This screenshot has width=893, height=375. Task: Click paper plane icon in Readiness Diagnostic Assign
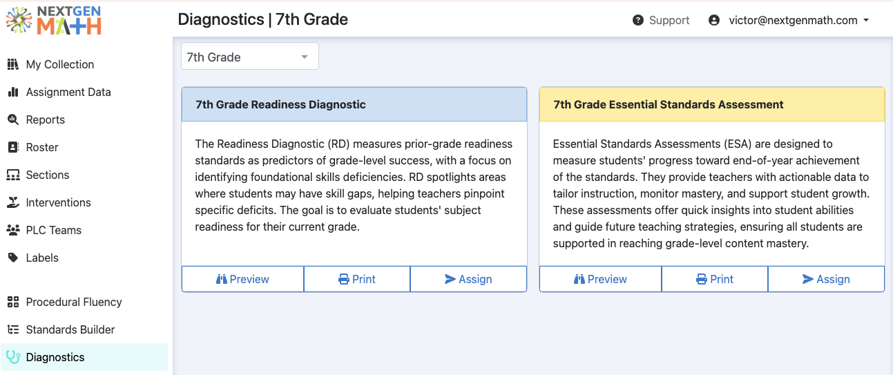[450, 279]
